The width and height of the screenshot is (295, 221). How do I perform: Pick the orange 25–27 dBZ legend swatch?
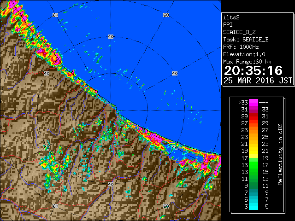click(254, 130)
